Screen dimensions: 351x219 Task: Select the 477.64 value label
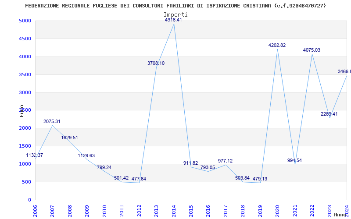click(139, 179)
